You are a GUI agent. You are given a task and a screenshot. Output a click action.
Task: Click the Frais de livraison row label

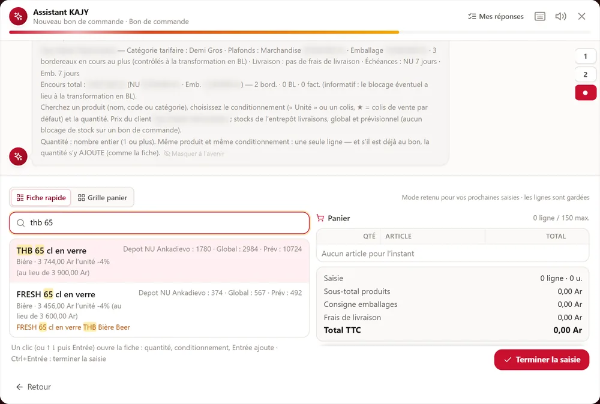tap(352, 317)
